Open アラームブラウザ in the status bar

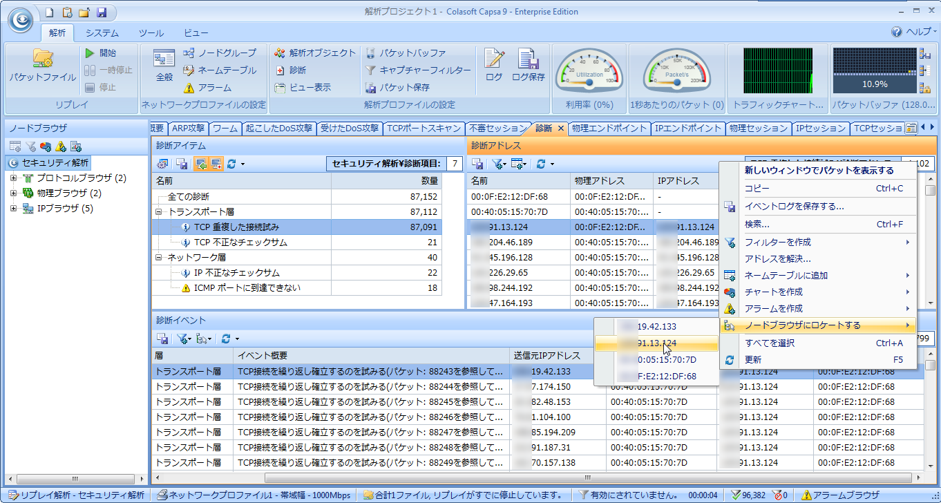840,495
